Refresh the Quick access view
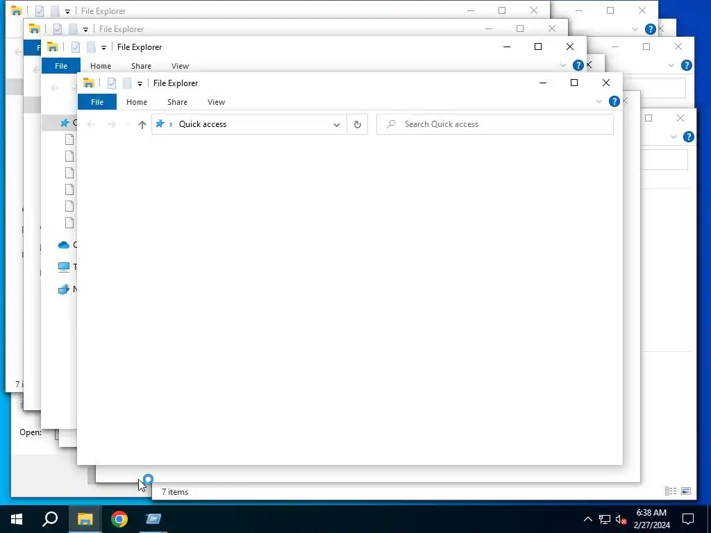Screen dimensions: 711x533 tap(358, 124)
